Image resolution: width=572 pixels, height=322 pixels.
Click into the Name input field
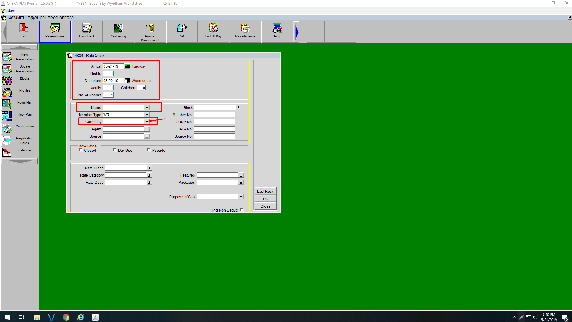pyautogui.click(x=123, y=108)
